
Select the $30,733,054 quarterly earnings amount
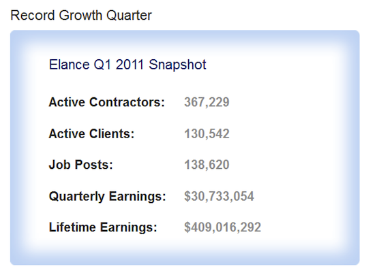pos(219,197)
